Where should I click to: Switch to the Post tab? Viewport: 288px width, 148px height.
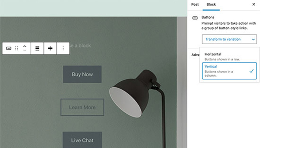tap(195, 4)
